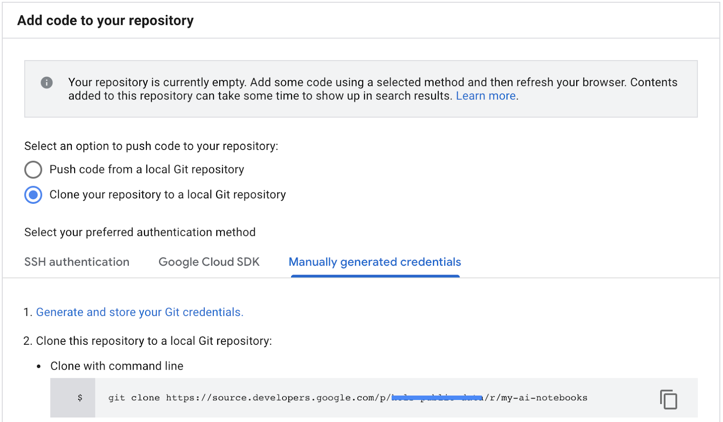
Task: Click the Clone with command line bullet
Action: click(x=117, y=366)
